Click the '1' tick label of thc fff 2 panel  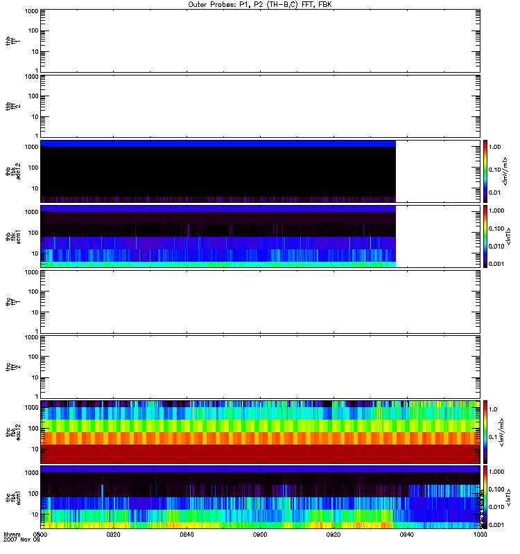click(37, 396)
